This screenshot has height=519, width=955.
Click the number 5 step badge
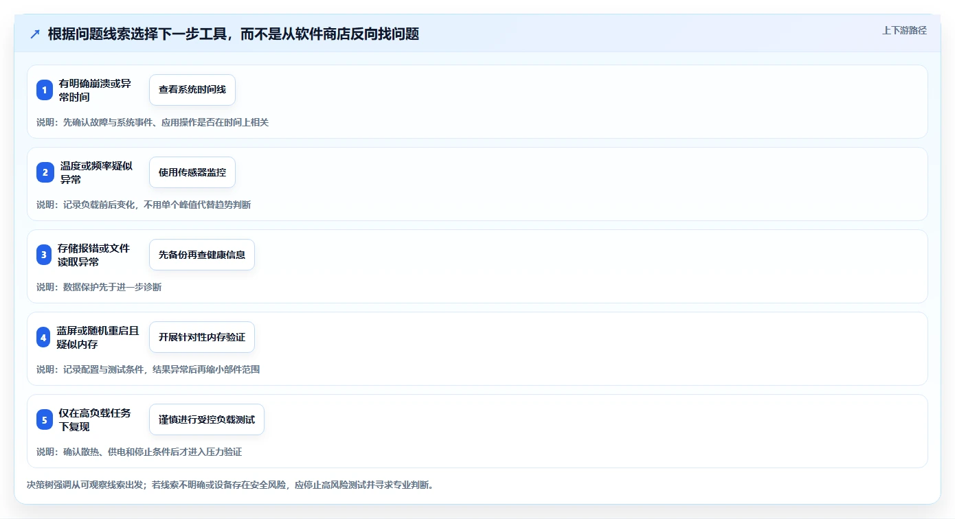pos(45,419)
